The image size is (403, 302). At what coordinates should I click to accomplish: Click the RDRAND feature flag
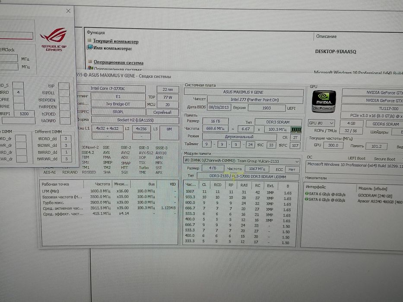pyautogui.click(x=70, y=172)
